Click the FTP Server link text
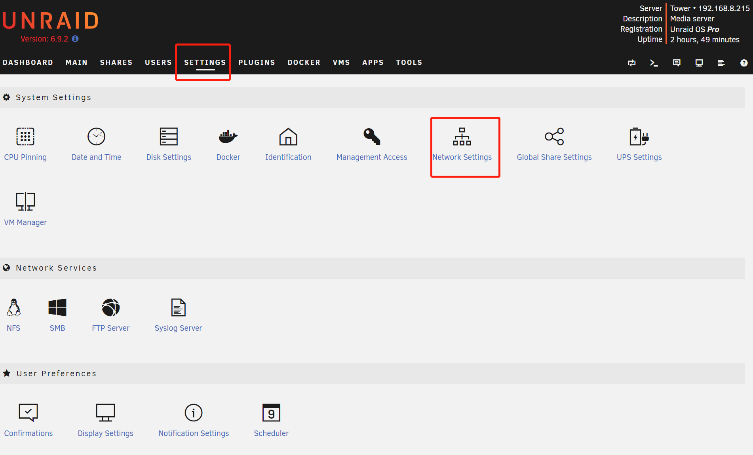 111,328
